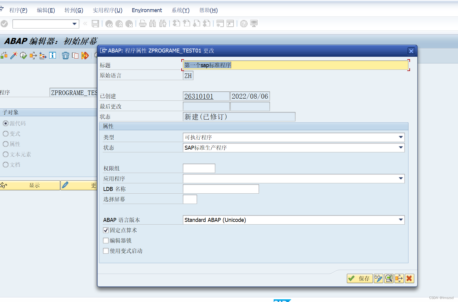Click the Activate clock-checkmark icon
Image resolution: width=458 pixels, height=302 pixels.
pos(23,56)
